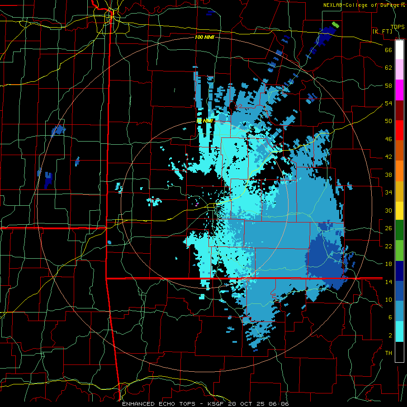Click the bright green echo in the upper right
The width and height of the screenshot is (407, 407).
pos(336,25)
